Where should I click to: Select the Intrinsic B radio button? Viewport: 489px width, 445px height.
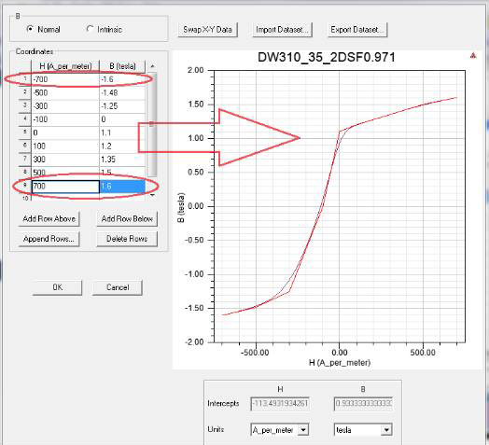[90, 29]
